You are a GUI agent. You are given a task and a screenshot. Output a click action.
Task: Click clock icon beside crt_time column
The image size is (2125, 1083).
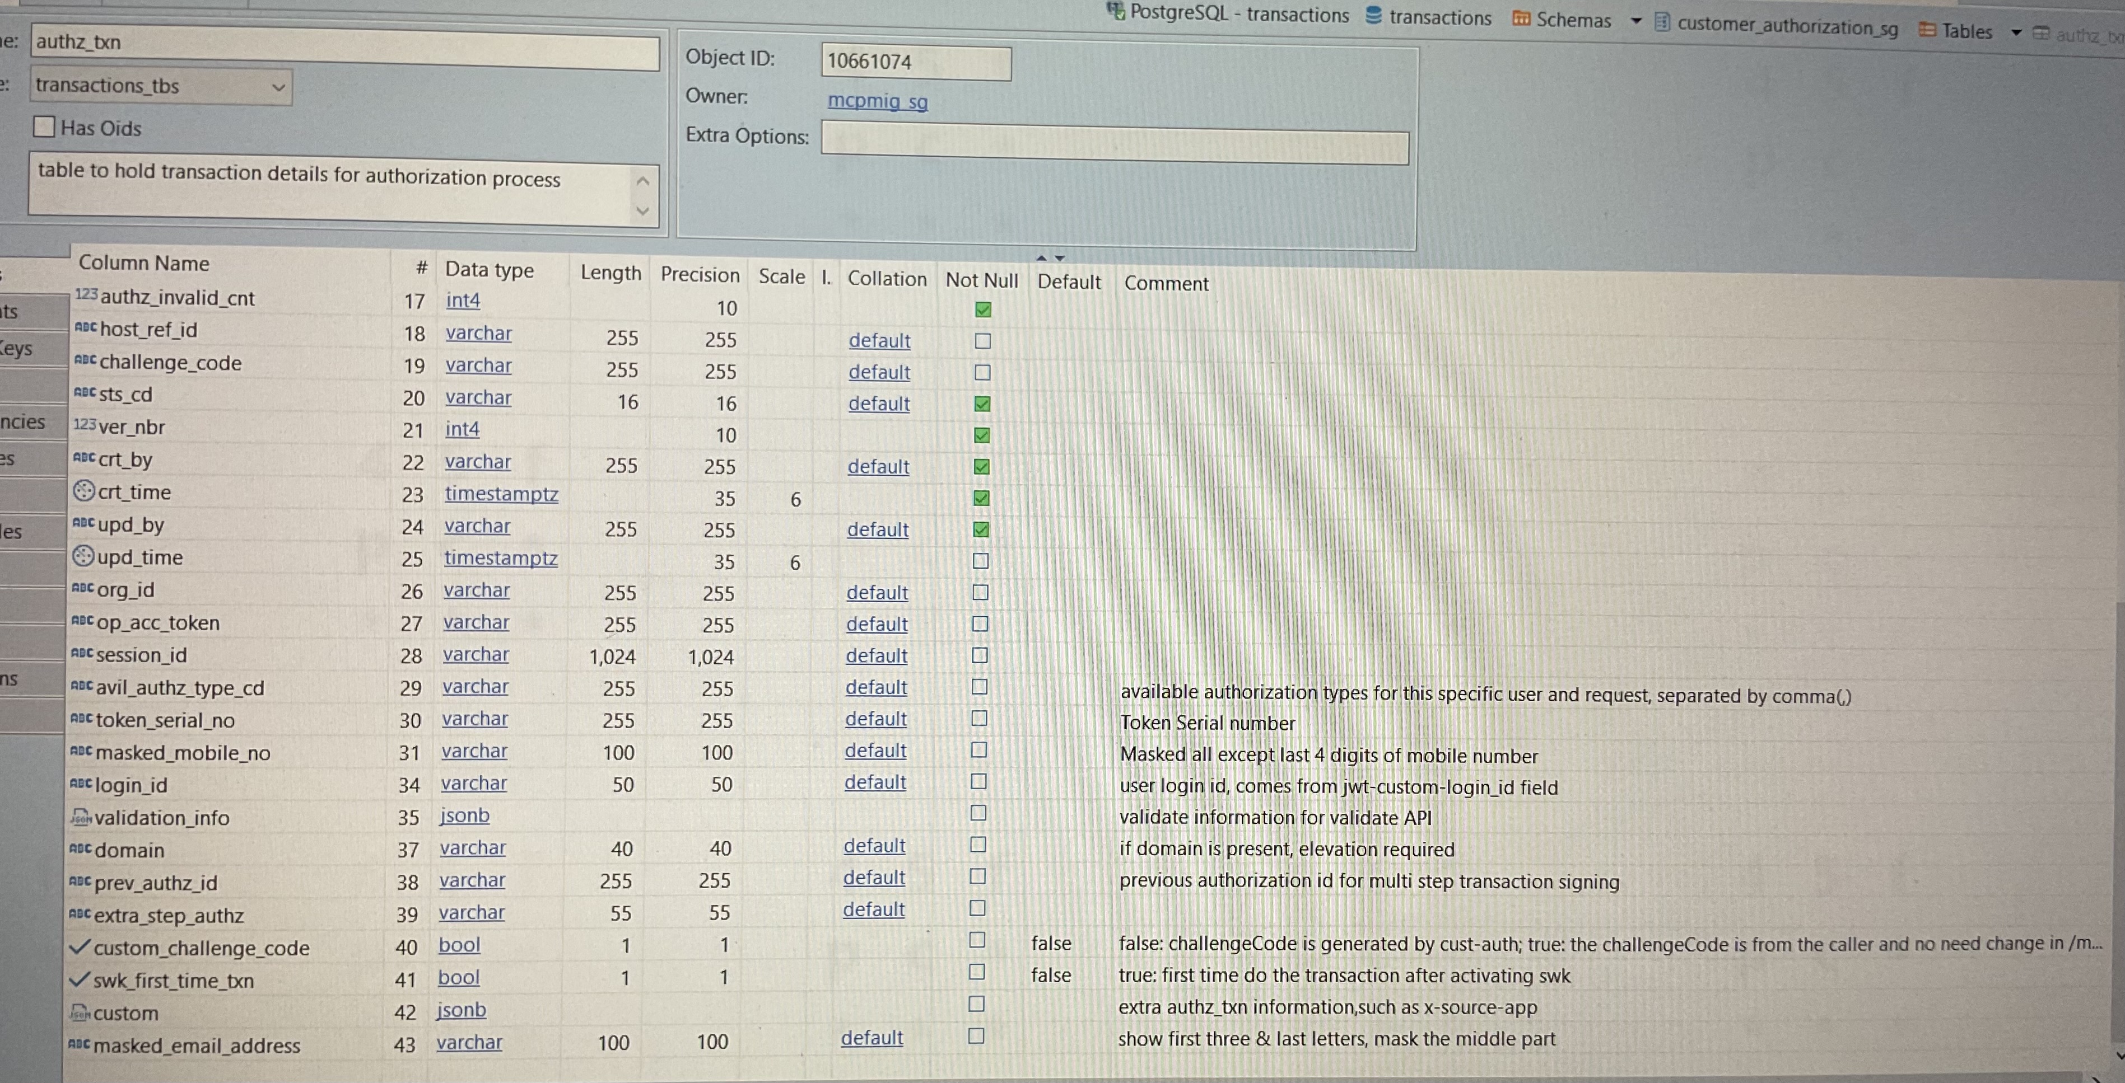[x=83, y=491]
